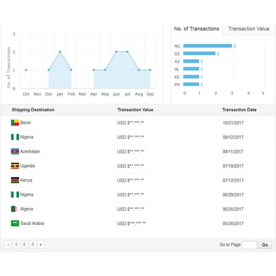The height and width of the screenshot is (276, 276).
Task: Click the Transaction Date column header
Action: 239,110
